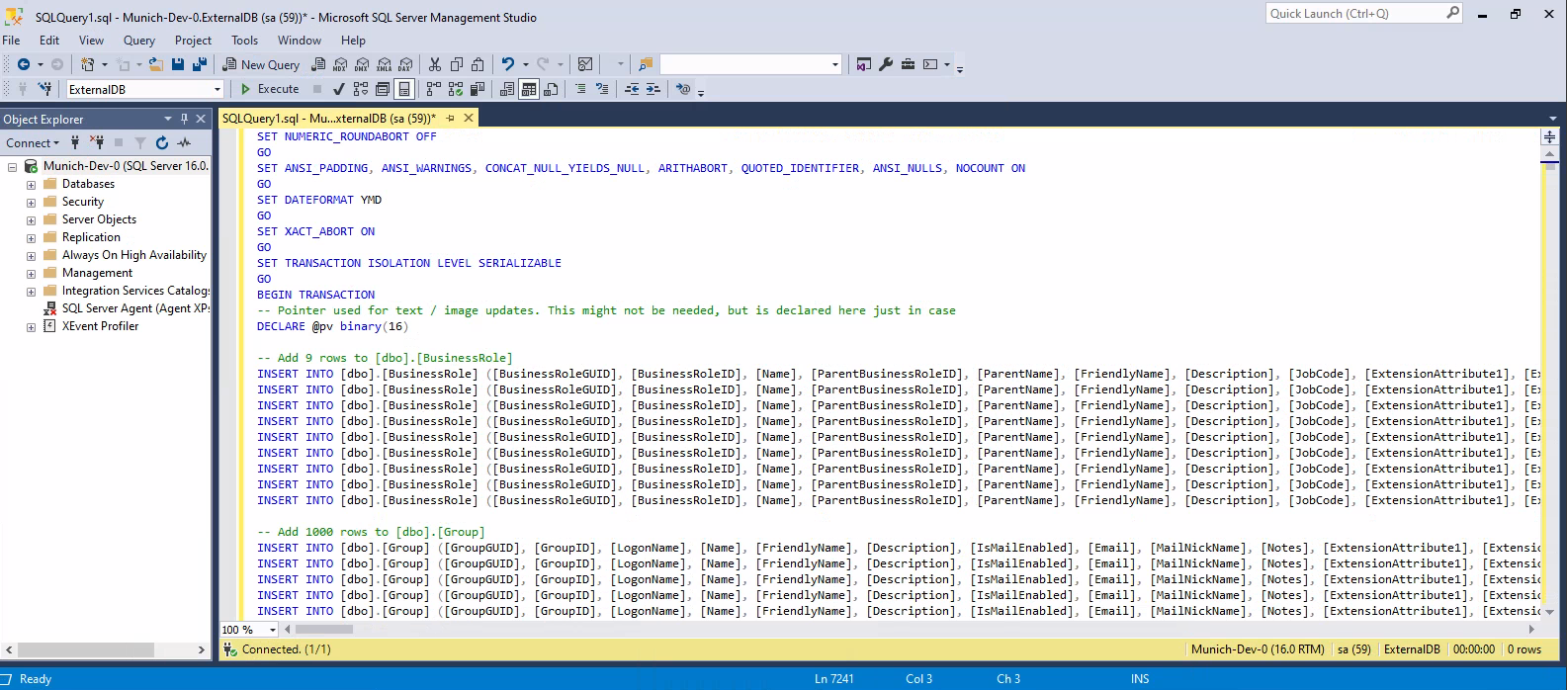Image resolution: width=1567 pixels, height=690 pixels.
Task: Toggle Results to Text mode
Action: [507, 89]
